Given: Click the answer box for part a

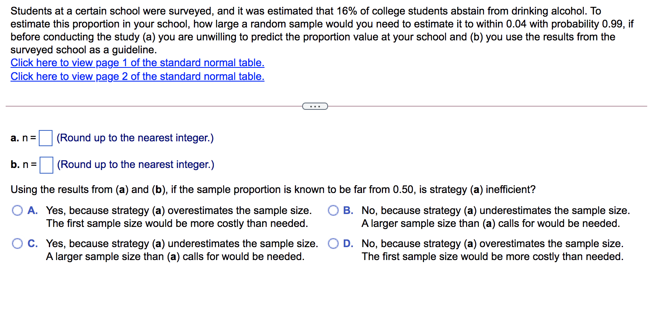Looking at the screenshot, I should click(46, 138).
